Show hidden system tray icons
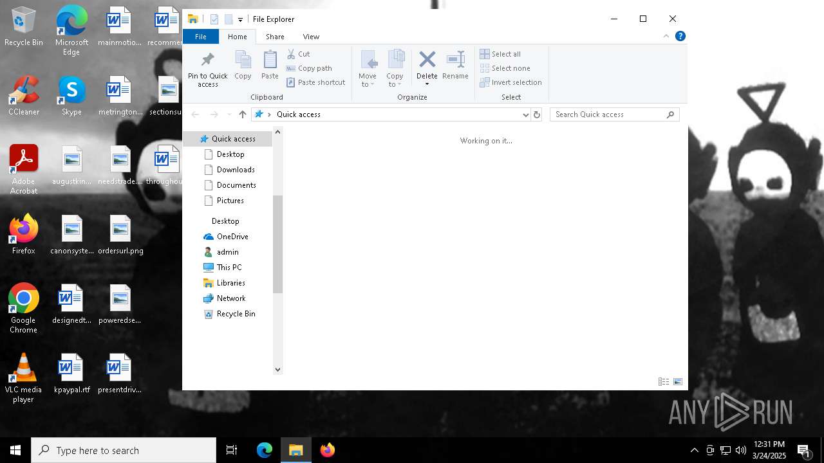The width and height of the screenshot is (824, 463). pyautogui.click(x=694, y=450)
